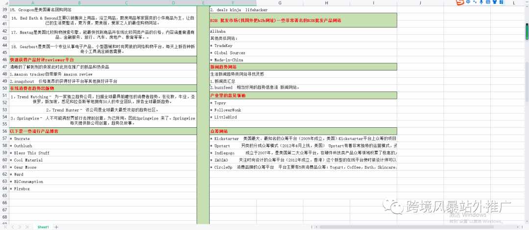The height and width of the screenshot is (230, 529).
Task: Select row 56 header
Action: (4, 131)
